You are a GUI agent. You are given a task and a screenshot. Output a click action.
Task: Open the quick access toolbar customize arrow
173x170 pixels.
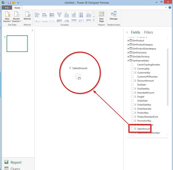click(18, 3)
